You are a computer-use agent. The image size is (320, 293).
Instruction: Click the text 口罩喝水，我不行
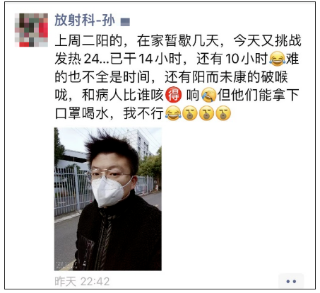point(109,113)
